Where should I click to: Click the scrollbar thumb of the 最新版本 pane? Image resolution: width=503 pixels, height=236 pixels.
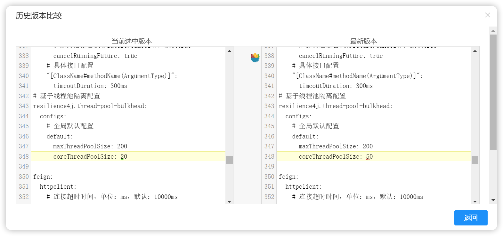(475, 160)
